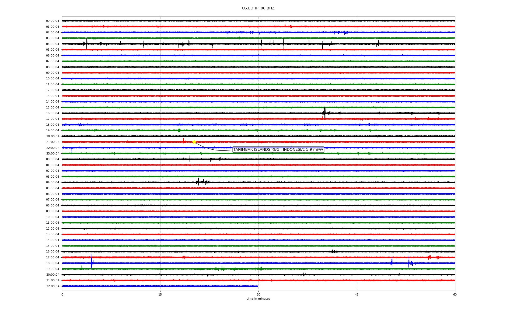
Task: Click the first 04:00:04 time label
Action: click(53, 44)
